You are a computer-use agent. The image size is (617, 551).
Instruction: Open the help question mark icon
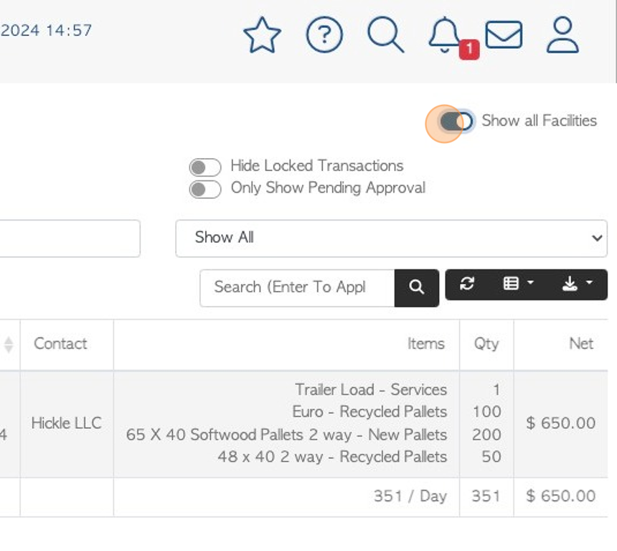point(324,35)
